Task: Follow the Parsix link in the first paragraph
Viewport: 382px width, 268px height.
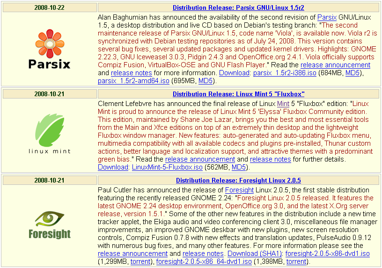Action: 327,17
